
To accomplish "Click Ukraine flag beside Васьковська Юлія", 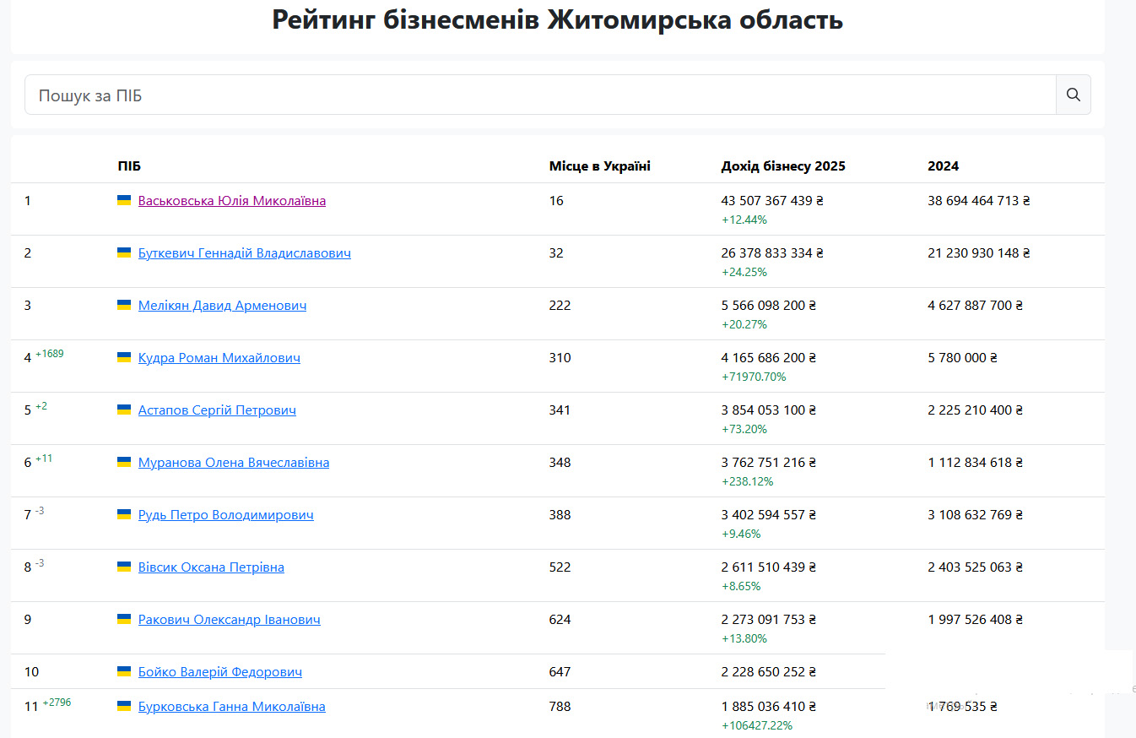I will click(x=124, y=200).
